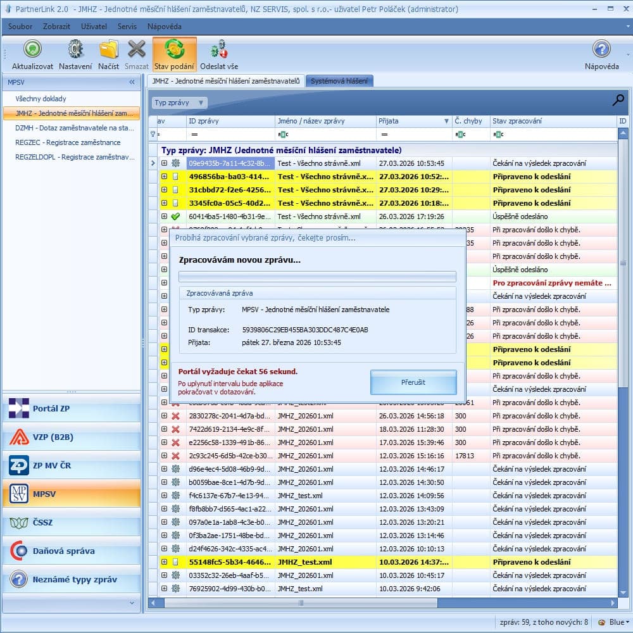Click red X icon of 7422d619 row
The height and width of the screenshot is (633, 633).
(x=175, y=429)
